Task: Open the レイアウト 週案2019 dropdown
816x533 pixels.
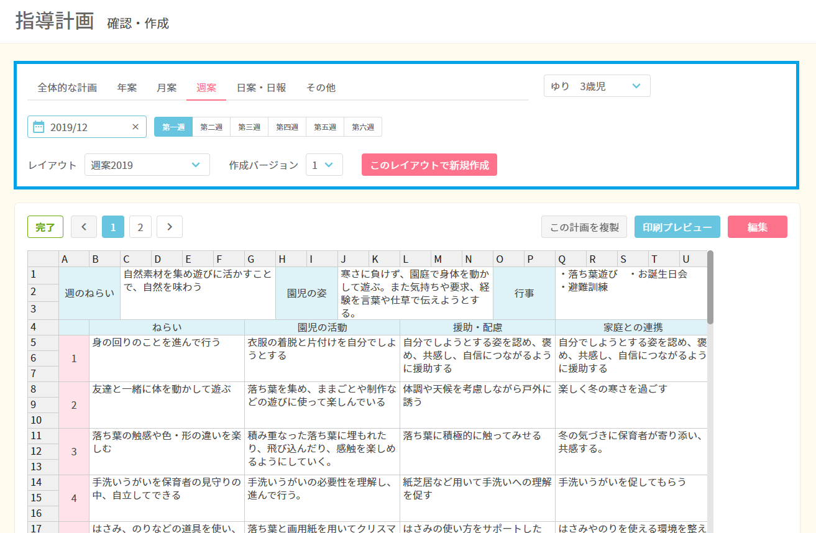Action: (147, 165)
